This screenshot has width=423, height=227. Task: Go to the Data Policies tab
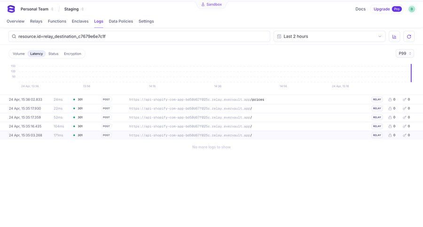121,21
